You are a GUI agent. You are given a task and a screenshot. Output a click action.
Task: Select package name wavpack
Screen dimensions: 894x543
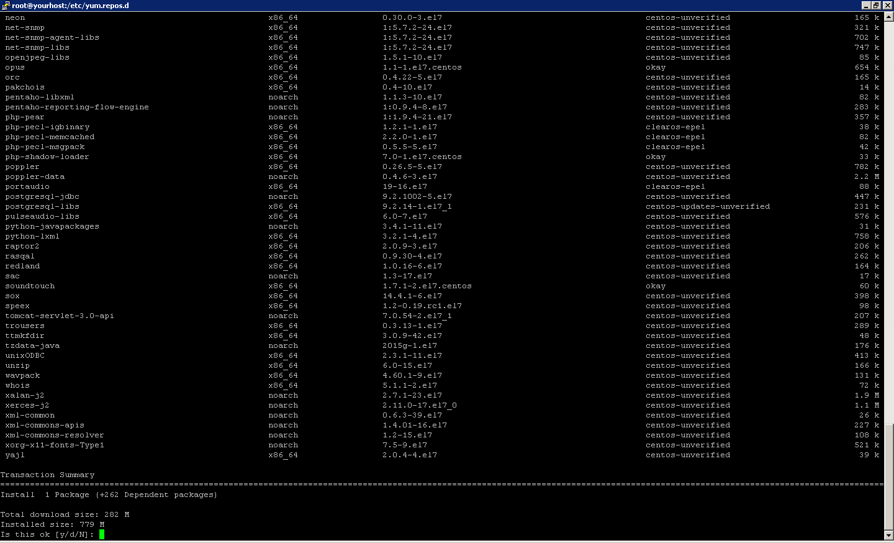(22, 375)
